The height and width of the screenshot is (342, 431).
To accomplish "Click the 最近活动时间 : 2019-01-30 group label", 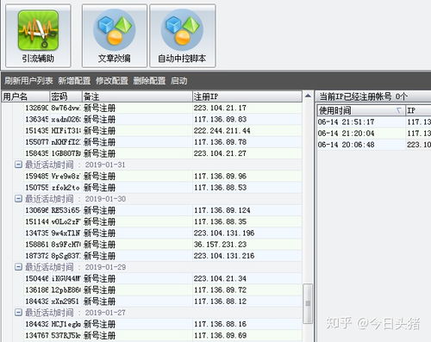I will pos(75,199).
